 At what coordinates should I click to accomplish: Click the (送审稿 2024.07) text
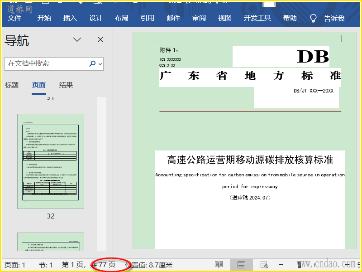250,198
